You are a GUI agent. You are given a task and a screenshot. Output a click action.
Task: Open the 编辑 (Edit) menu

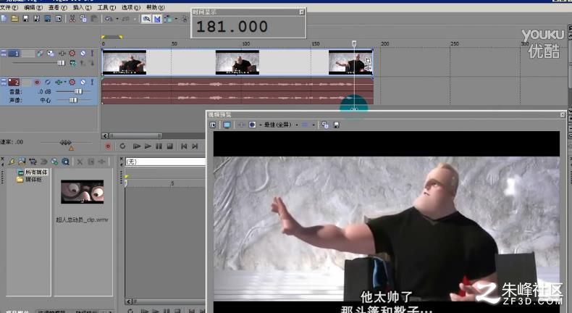(x=33, y=7)
